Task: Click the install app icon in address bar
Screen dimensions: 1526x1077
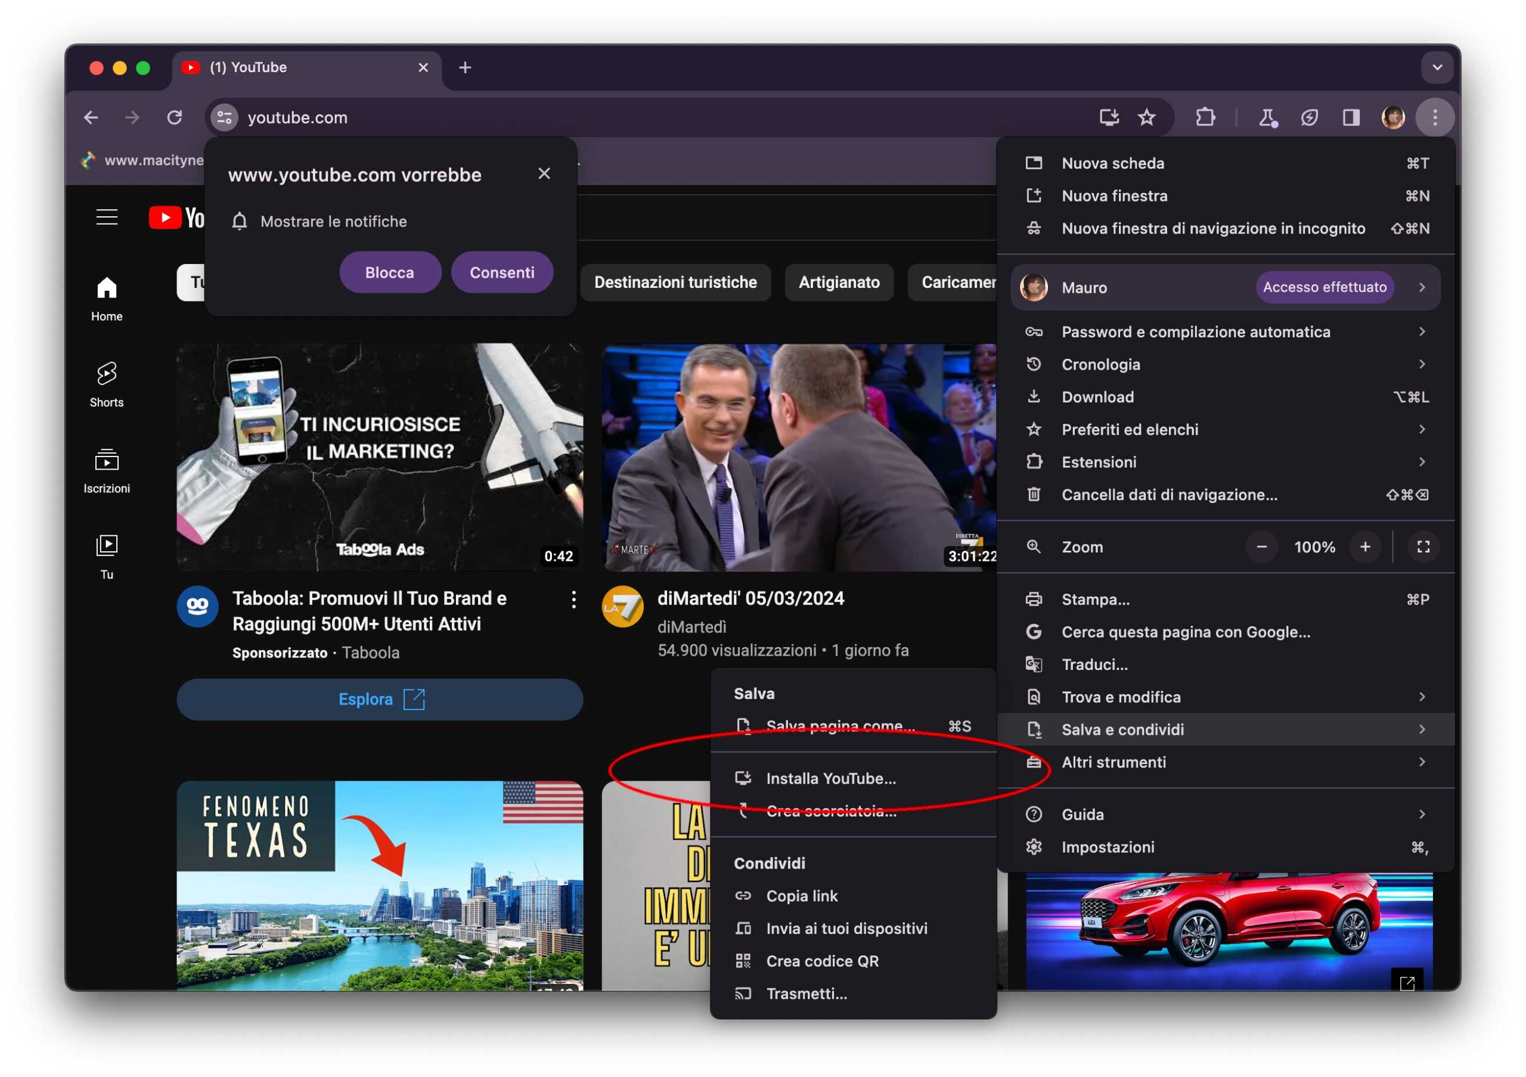Action: (x=1109, y=117)
